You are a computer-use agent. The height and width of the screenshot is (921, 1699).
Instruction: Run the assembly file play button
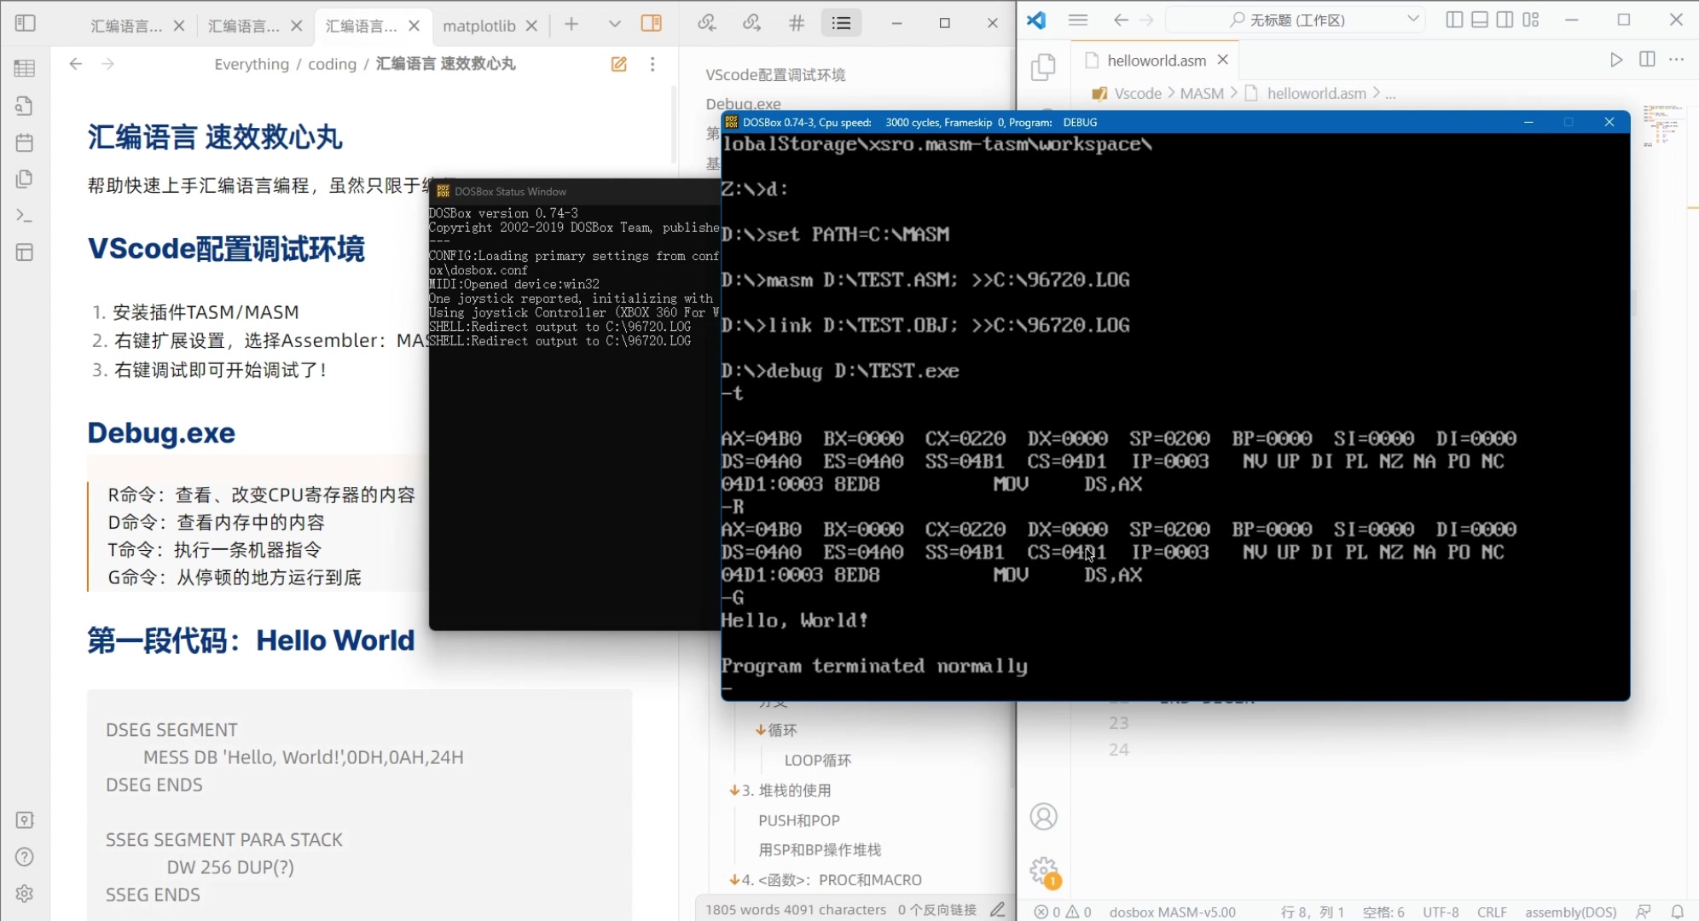pyautogui.click(x=1616, y=60)
